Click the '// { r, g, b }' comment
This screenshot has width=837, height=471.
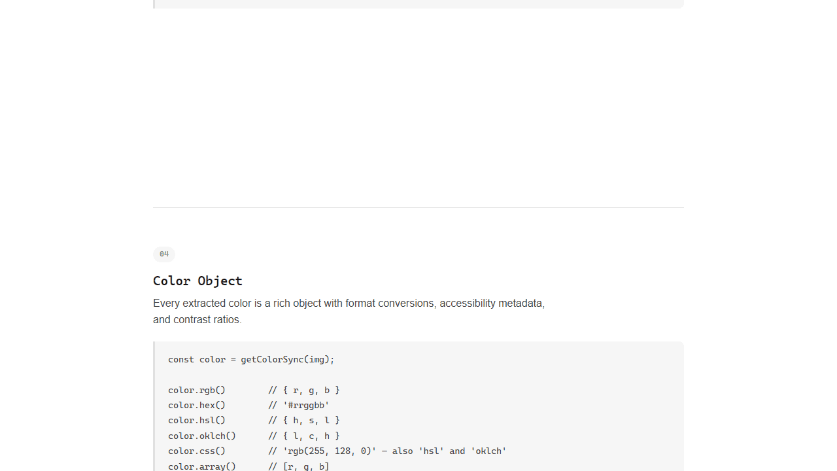tap(304, 390)
